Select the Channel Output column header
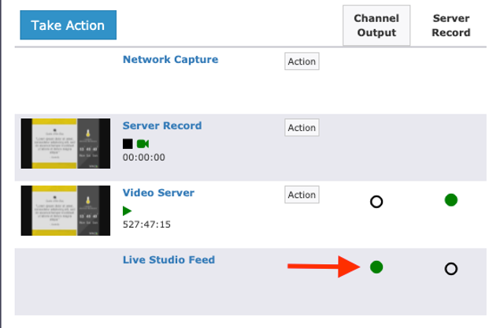This screenshot has height=328, width=504. click(376, 25)
